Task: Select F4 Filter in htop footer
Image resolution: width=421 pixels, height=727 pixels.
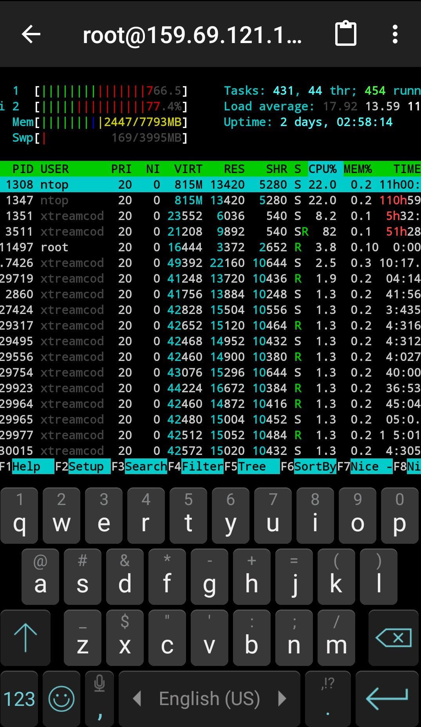Action: tap(196, 466)
